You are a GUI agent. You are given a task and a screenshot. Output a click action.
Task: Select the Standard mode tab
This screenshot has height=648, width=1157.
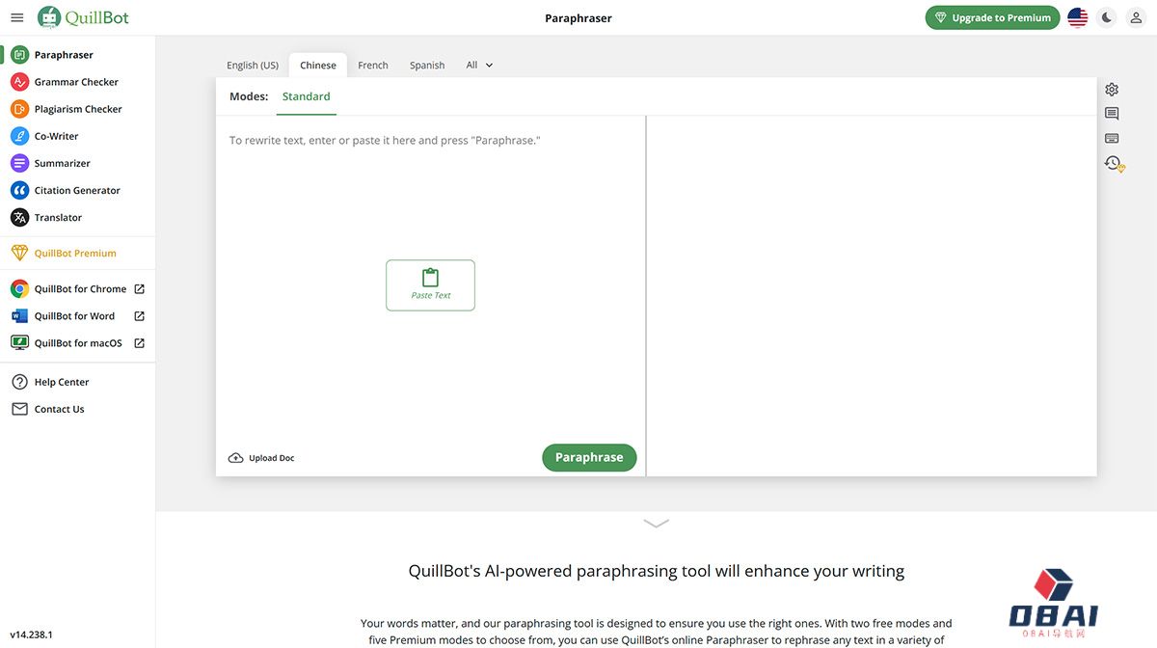pyautogui.click(x=307, y=96)
